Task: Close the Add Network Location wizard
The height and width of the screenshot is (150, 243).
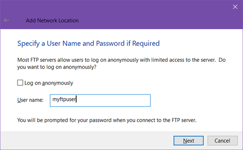Action: pyautogui.click(x=234, y=6)
